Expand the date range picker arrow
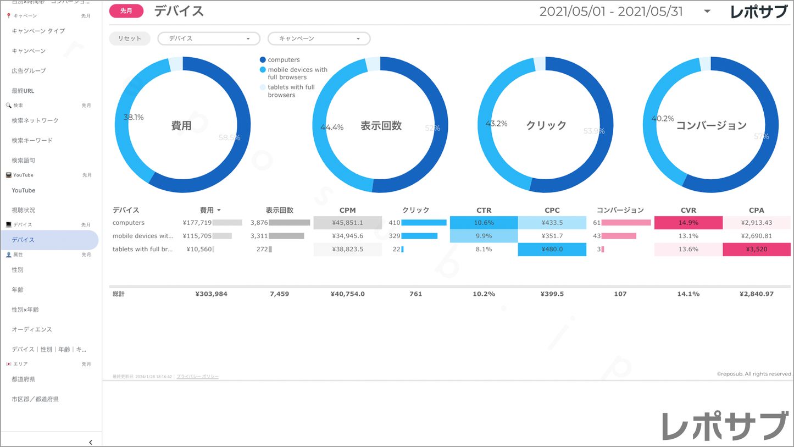This screenshot has width=794, height=447. 707,12
